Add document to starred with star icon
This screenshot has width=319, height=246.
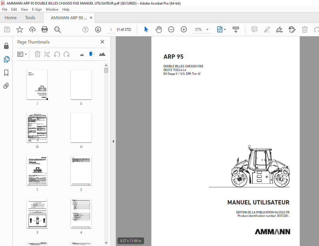[x=20, y=29]
